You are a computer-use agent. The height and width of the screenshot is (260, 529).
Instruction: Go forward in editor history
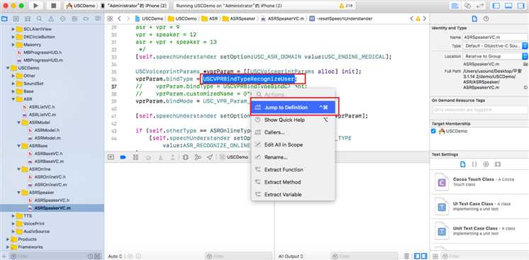click(x=128, y=18)
